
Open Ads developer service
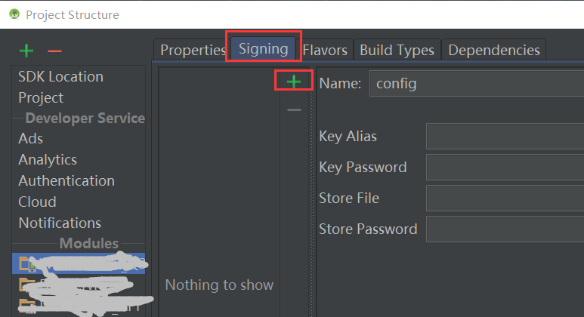[31, 139]
